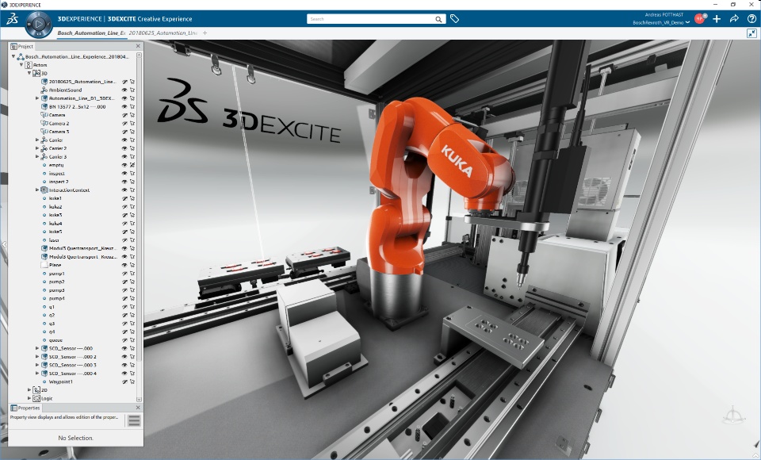Image resolution: width=761 pixels, height=460 pixels.
Task: Select the Project panel tab
Action: pos(22,46)
